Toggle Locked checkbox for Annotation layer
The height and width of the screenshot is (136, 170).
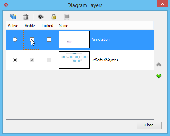(x=49, y=40)
